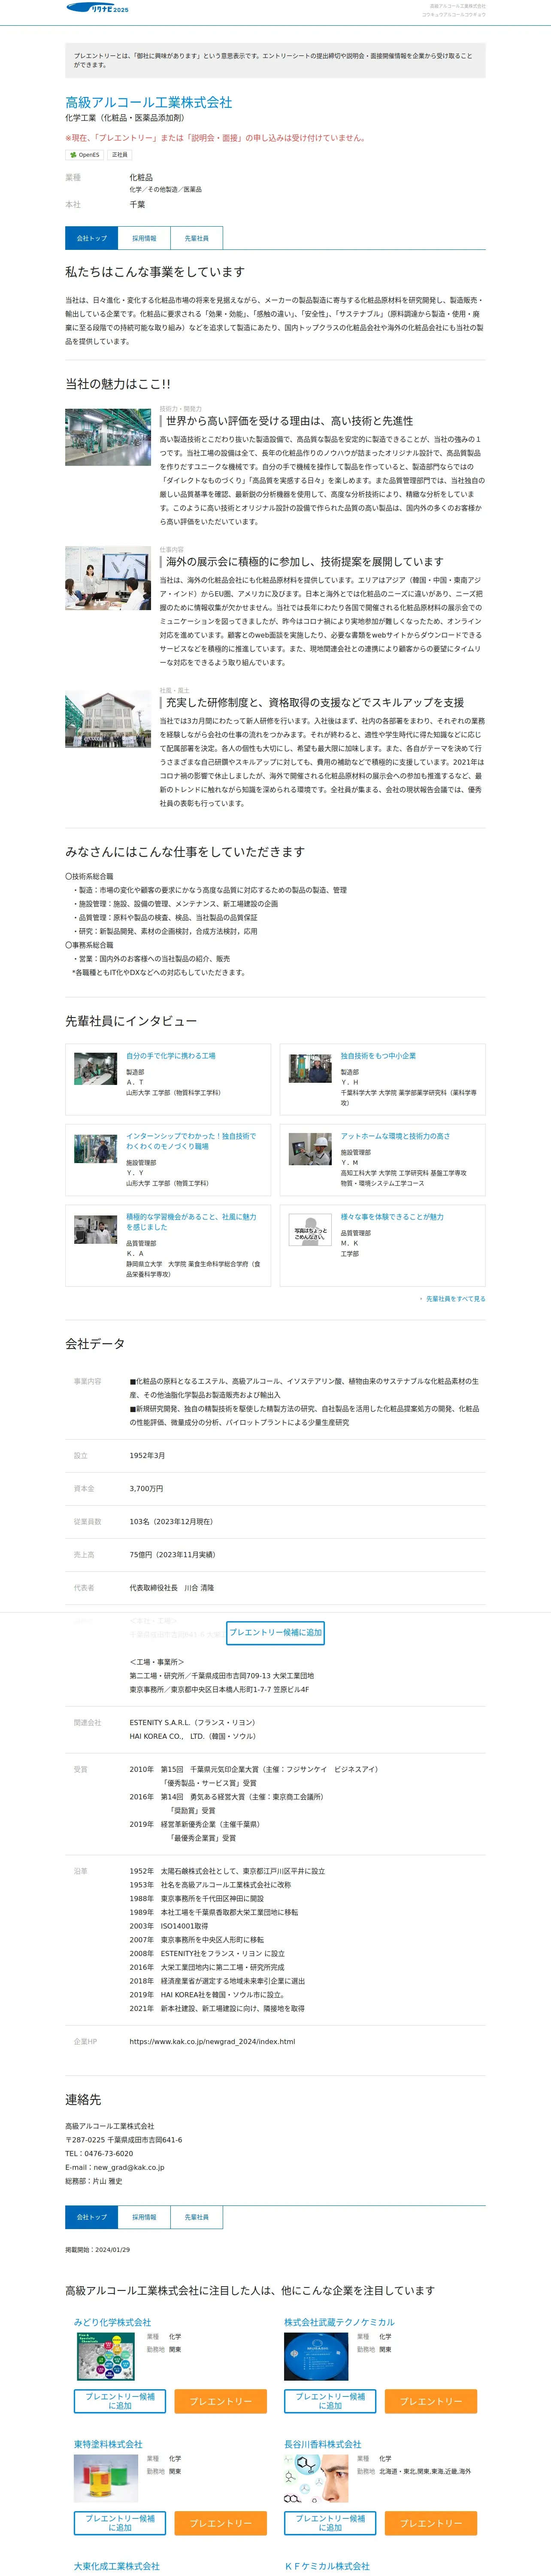This screenshot has height=2576, width=551.
Task: Open interview 積極的な学習機会があること
Action: (x=191, y=1222)
